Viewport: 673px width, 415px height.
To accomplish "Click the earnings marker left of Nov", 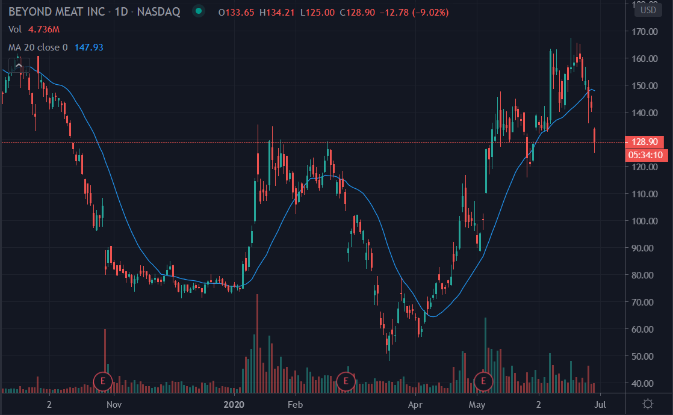I will point(103,381).
